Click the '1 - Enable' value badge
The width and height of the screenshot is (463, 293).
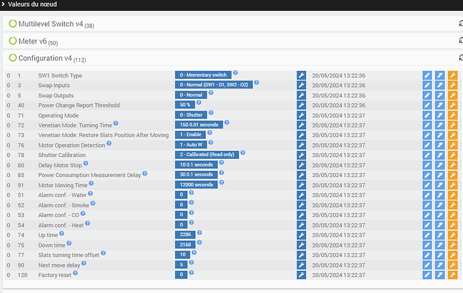click(x=191, y=135)
